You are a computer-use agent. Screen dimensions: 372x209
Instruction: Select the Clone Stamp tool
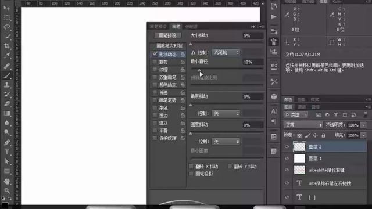(x=7, y=85)
